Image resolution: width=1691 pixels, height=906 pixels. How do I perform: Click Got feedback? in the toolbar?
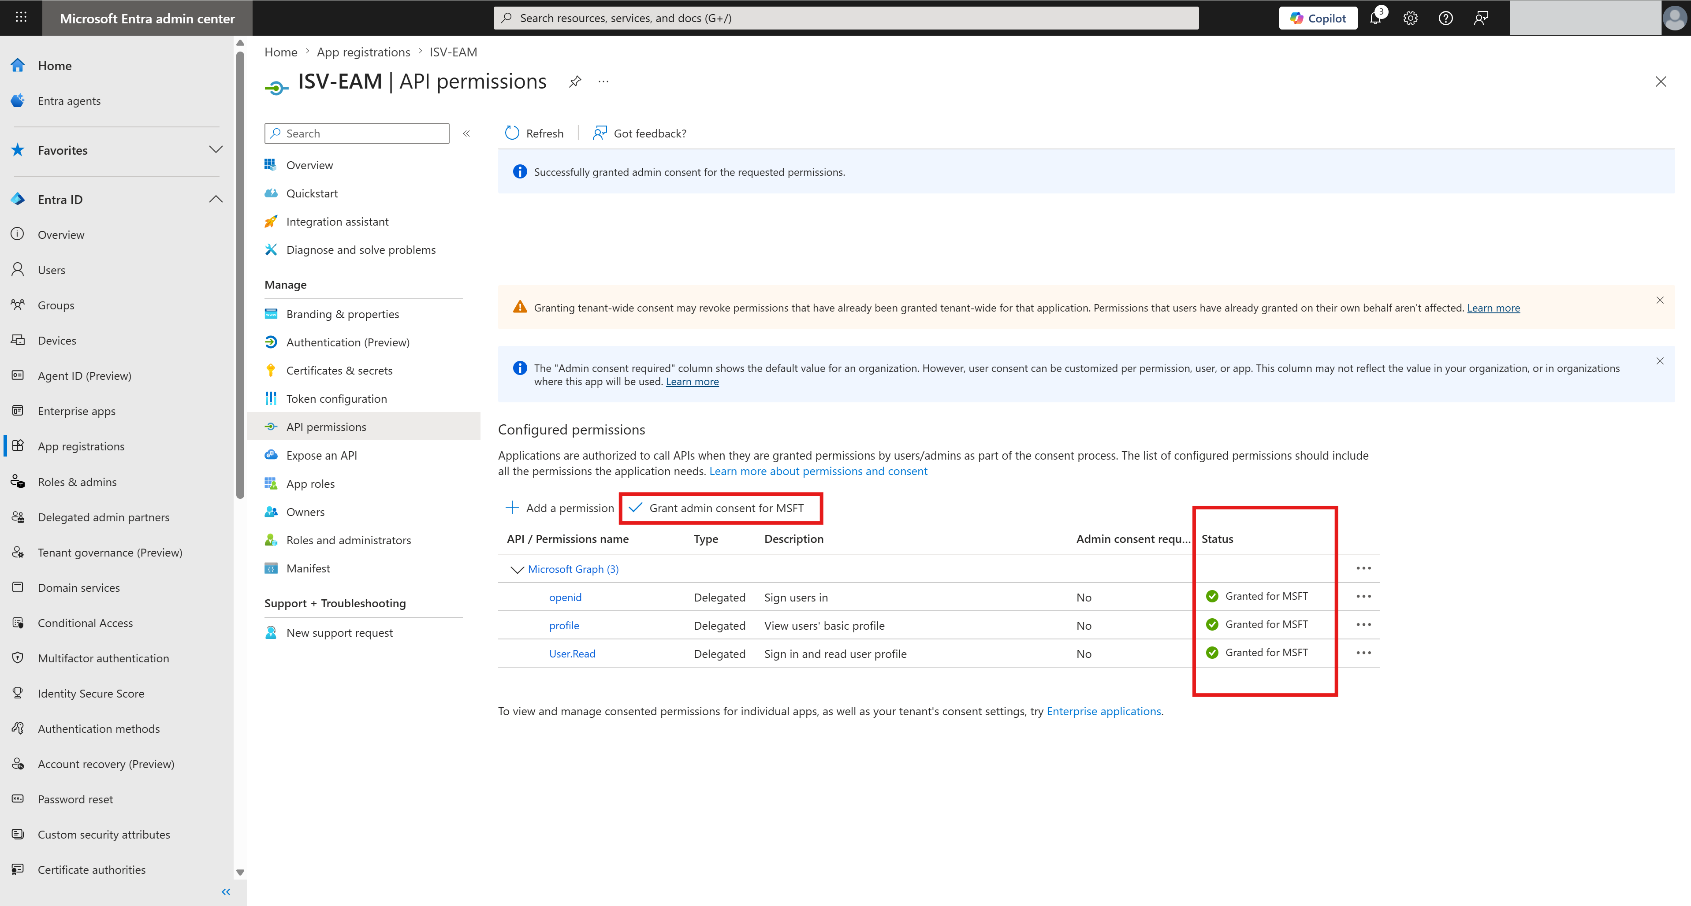point(639,133)
